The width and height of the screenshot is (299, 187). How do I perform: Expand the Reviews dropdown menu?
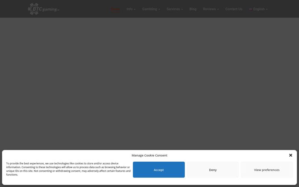[x=211, y=9]
